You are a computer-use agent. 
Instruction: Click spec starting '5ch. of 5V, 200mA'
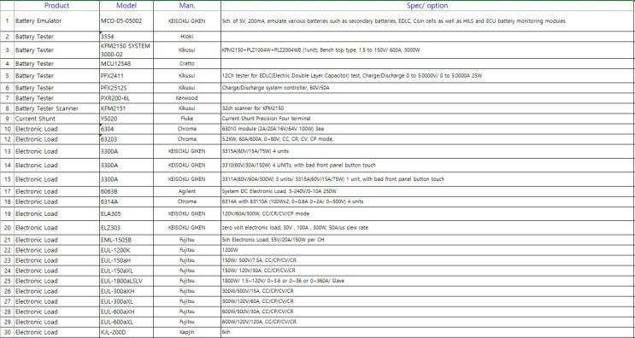427,21
